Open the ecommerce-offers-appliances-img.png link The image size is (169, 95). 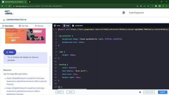coord(26,91)
